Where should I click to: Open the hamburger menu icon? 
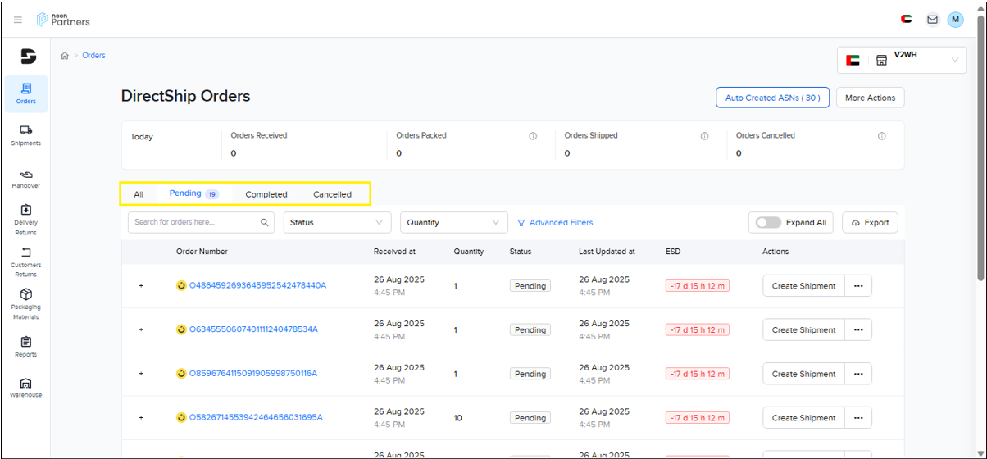[x=18, y=20]
